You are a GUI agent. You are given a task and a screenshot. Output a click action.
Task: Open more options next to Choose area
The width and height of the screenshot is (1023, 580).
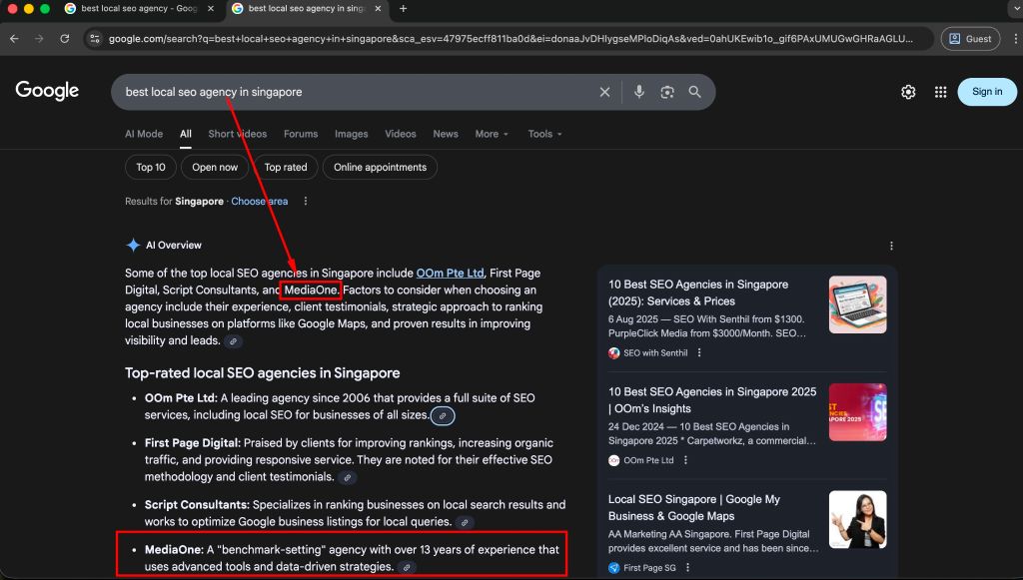306,202
